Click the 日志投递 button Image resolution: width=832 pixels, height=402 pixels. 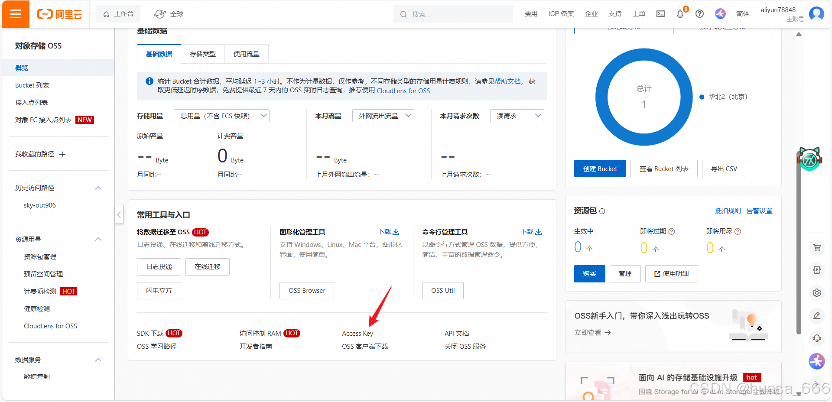point(159,267)
